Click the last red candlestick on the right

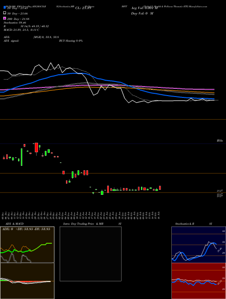[x=160, y=188]
